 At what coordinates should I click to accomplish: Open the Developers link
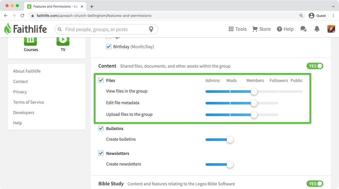[24, 112]
